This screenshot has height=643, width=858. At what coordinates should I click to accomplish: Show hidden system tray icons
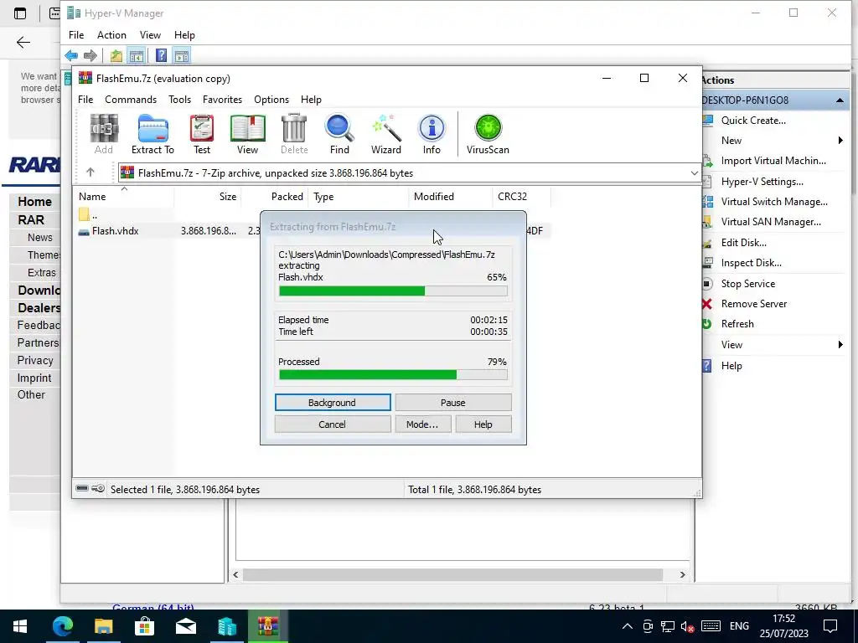coord(627,626)
